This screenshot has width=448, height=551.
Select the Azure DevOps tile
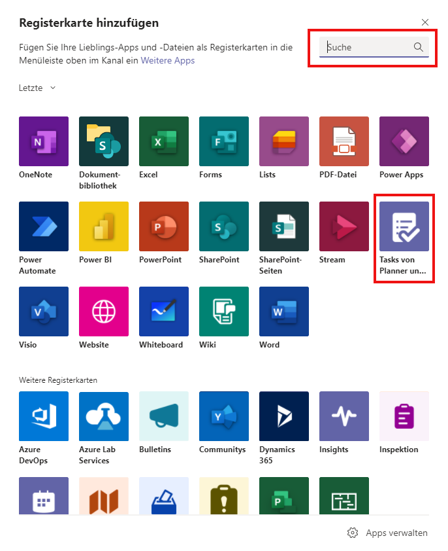[x=44, y=416]
